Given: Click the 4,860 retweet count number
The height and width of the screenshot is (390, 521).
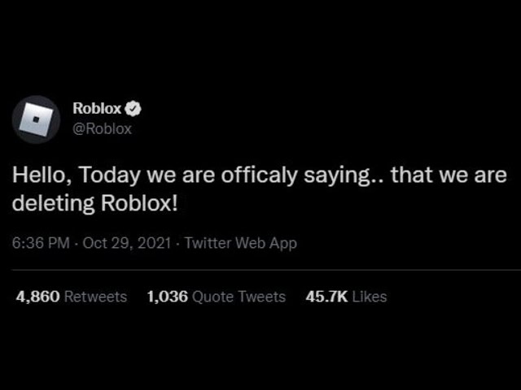Looking at the screenshot, I should pos(37,297).
